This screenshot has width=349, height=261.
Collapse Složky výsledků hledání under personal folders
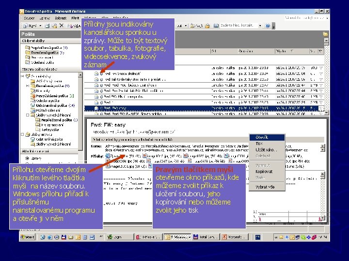click(x=27, y=115)
